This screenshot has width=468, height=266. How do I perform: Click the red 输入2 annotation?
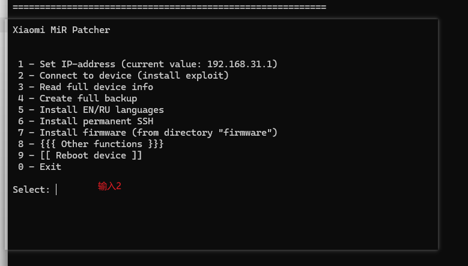[x=109, y=186]
